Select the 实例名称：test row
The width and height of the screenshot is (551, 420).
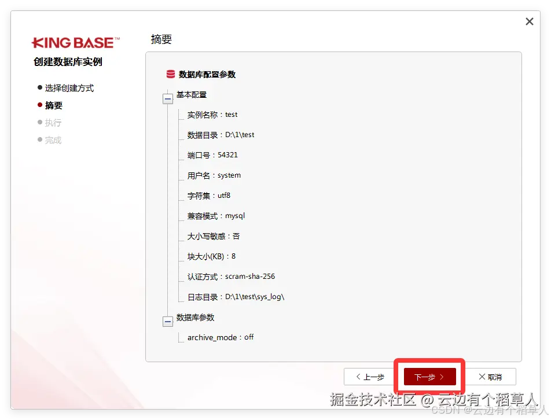pyautogui.click(x=212, y=115)
